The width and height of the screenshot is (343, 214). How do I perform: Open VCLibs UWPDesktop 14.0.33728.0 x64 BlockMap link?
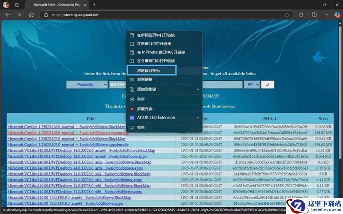[79, 174]
